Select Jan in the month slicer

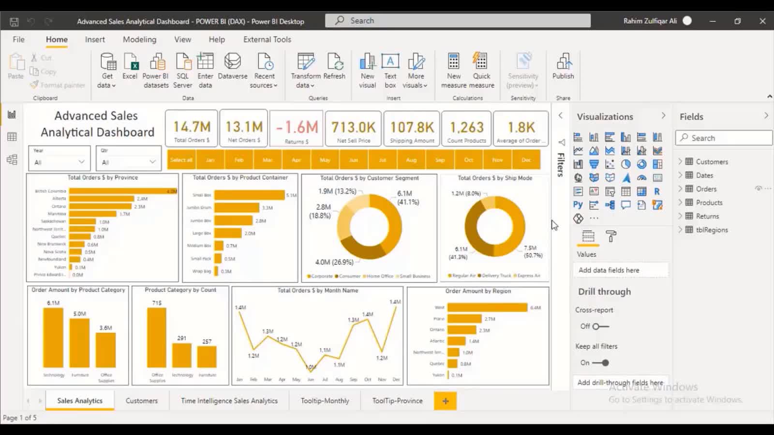(210, 160)
